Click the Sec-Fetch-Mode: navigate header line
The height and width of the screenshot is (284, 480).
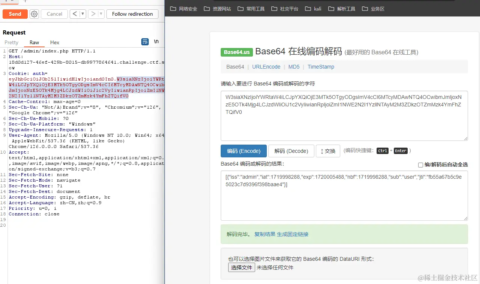tap(45, 180)
